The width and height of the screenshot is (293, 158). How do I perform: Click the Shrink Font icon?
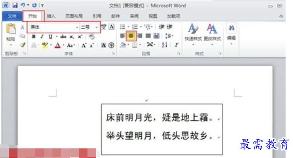pos(92,45)
